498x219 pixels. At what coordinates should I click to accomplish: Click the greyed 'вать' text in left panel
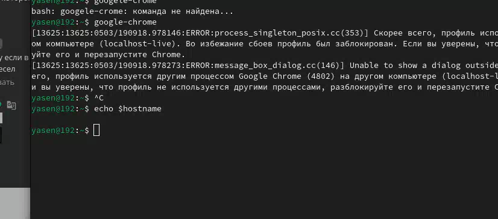coord(7,82)
